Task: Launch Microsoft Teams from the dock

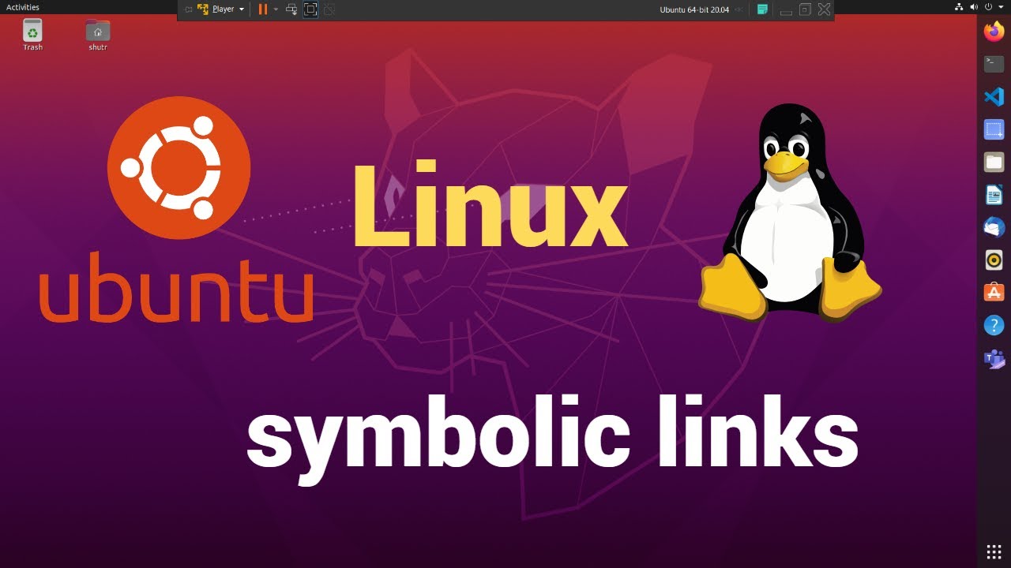Action: (994, 357)
